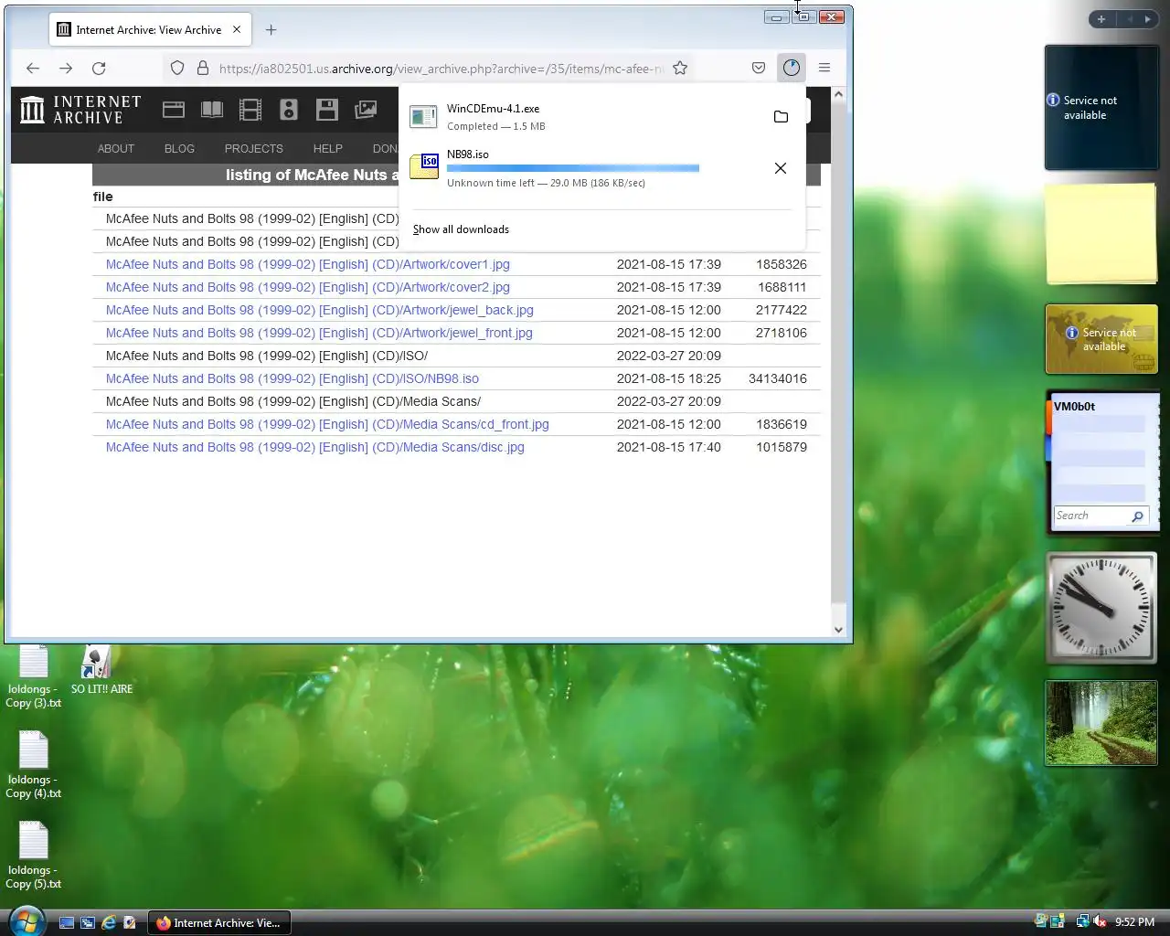The height and width of the screenshot is (936, 1170).
Task: Open the Archive images icon
Action: tap(366, 110)
